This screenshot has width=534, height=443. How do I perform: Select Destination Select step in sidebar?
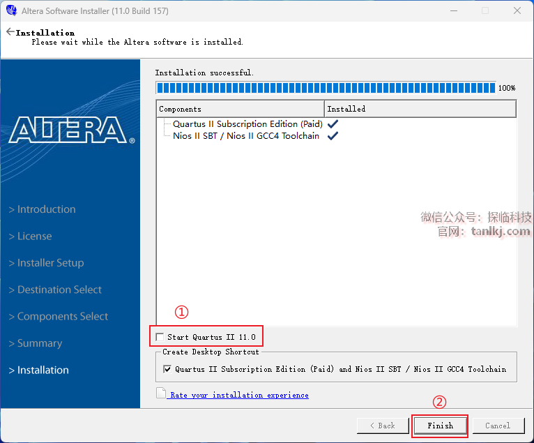tap(59, 290)
